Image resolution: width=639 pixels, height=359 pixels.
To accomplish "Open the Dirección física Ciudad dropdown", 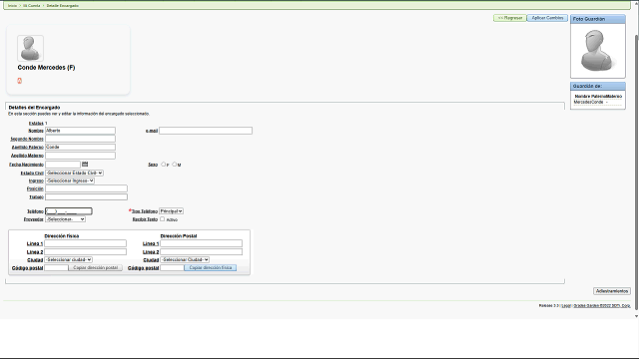I will coord(69,259).
